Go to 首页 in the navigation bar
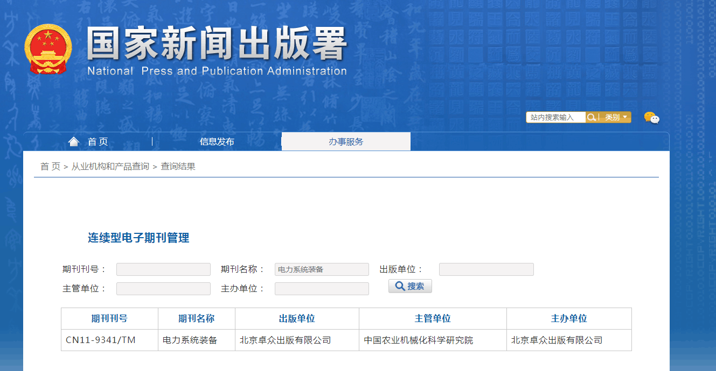Screen dimensions: 716x371 [x=98, y=142]
